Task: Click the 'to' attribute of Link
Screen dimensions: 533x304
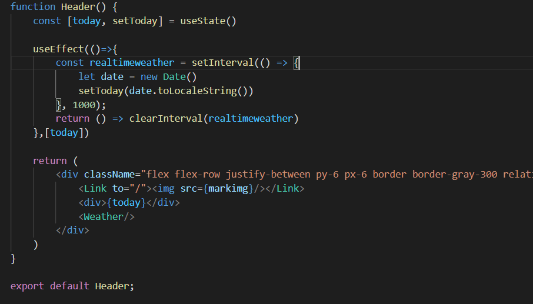Action: click(x=118, y=188)
